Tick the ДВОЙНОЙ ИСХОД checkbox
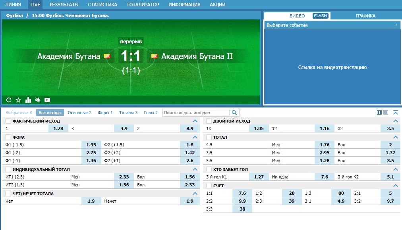 point(209,121)
